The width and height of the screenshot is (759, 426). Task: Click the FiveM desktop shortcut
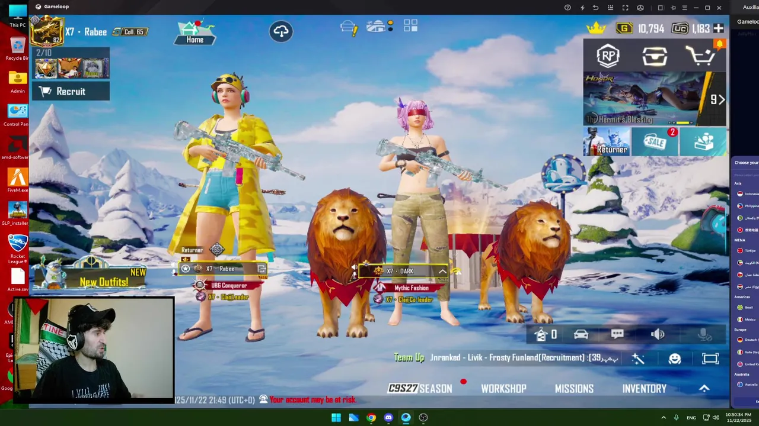point(17,181)
